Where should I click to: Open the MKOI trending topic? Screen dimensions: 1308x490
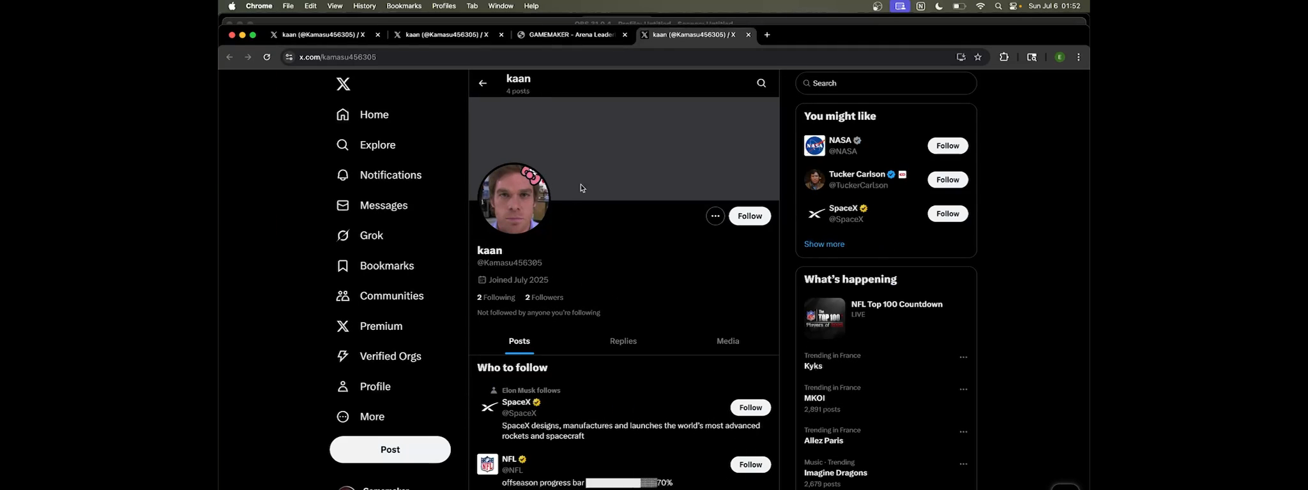click(x=886, y=398)
